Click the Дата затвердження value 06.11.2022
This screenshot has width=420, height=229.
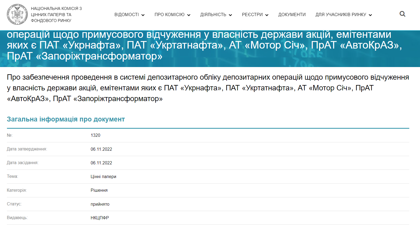pyautogui.click(x=101, y=149)
